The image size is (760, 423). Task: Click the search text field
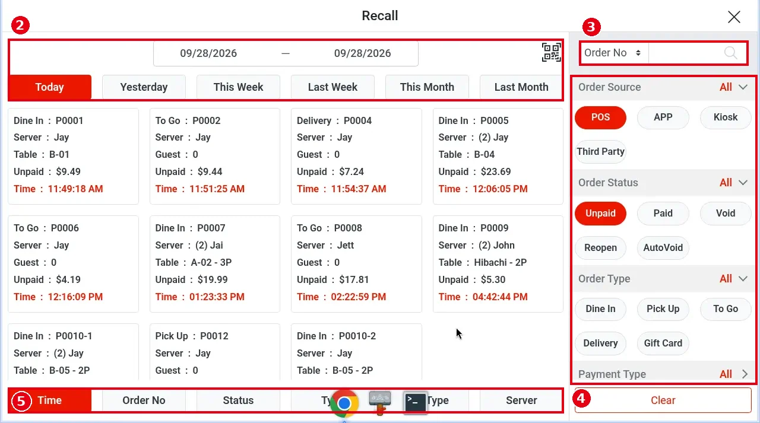click(686, 53)
